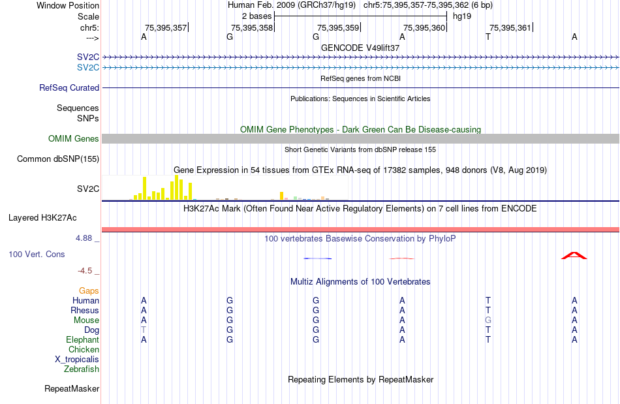Image resolution: width=620 pixels, height=404 pixels.
Task: Click the Mouse alignment row label
Action: [x=86, y=320]
